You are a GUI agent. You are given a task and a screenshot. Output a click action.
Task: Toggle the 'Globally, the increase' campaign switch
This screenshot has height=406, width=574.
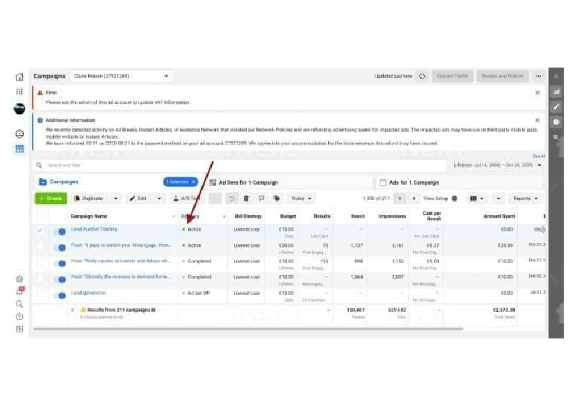pos(59,280)
